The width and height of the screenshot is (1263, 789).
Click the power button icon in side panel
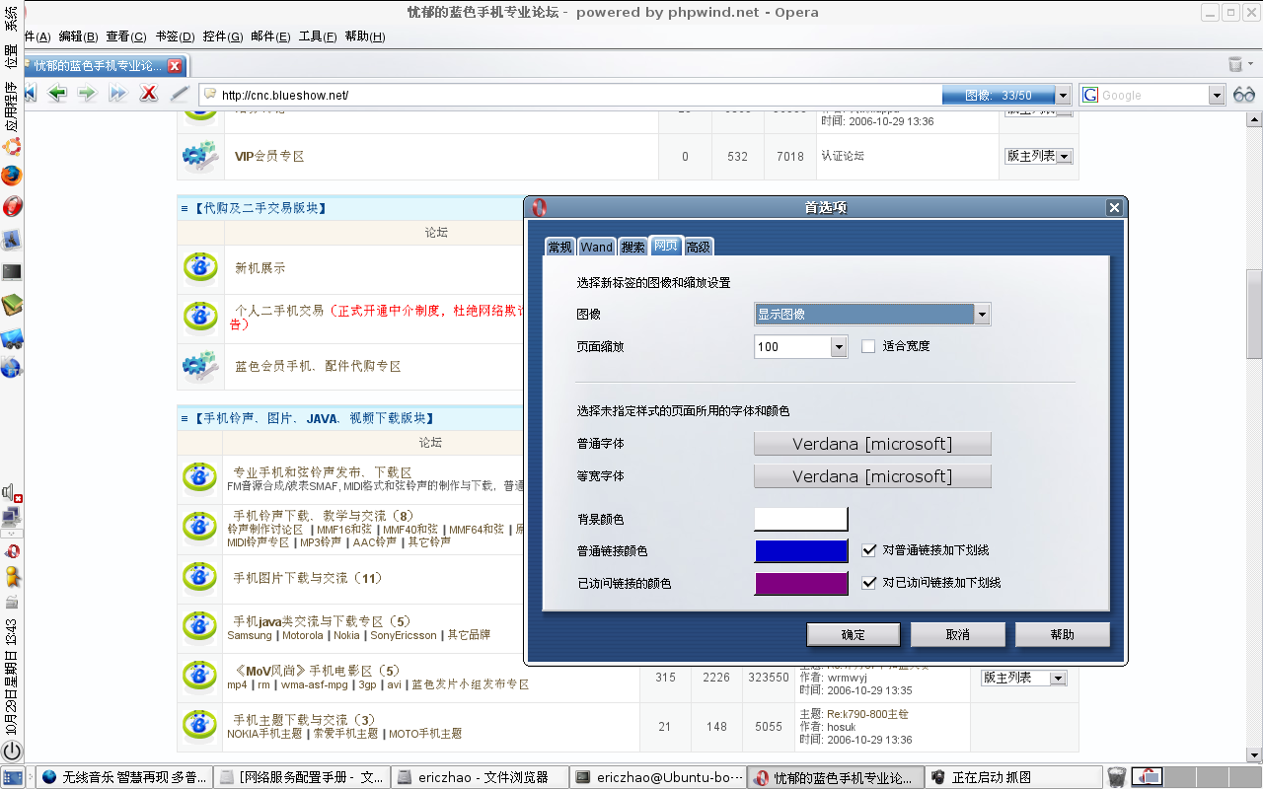click(12, 752)
